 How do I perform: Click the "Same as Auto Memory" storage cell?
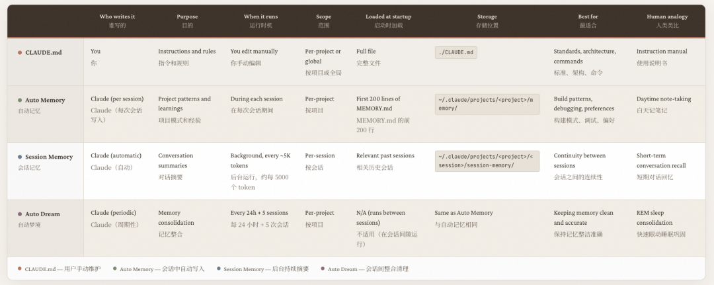tap(463, 213)
